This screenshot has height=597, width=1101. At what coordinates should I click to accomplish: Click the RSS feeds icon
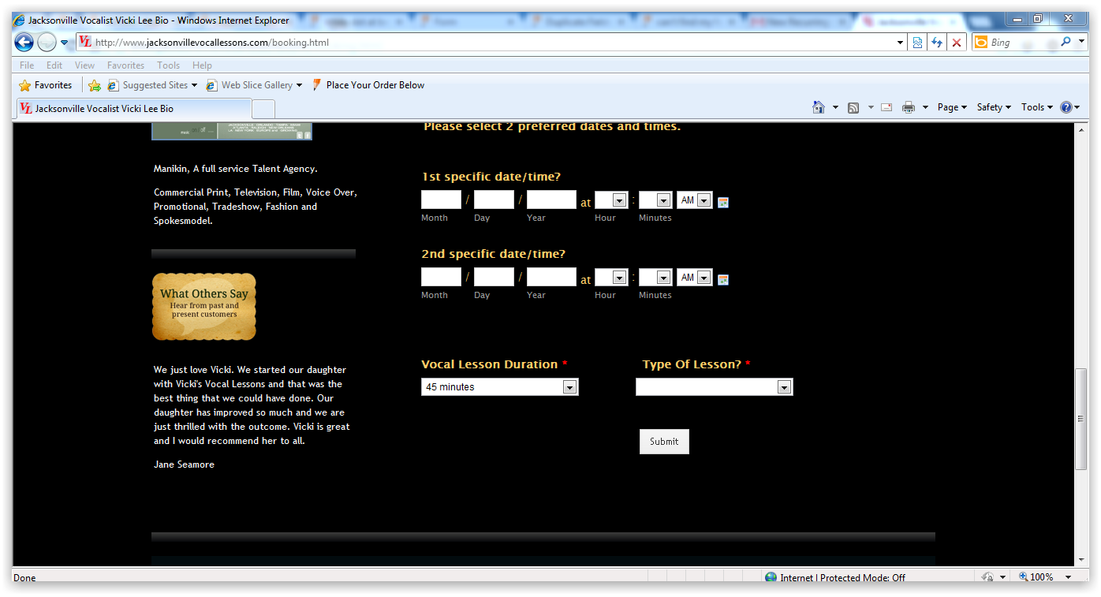click(x=853, y=107)
